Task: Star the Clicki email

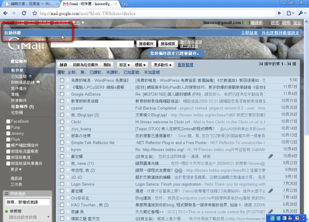Action: pyautogui.click(x=68, y=122)
